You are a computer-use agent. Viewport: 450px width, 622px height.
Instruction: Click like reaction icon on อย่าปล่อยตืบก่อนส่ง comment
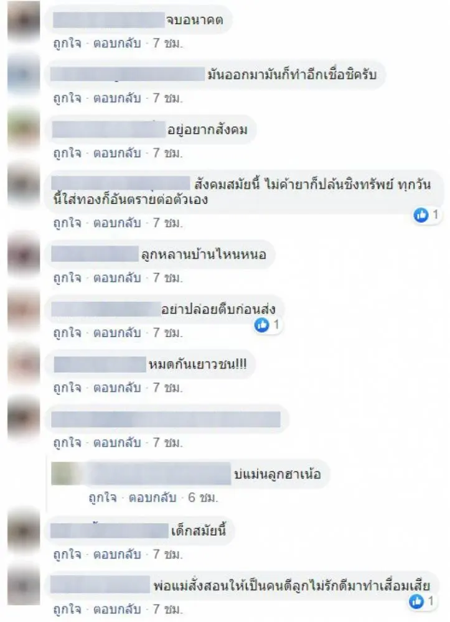261,325
